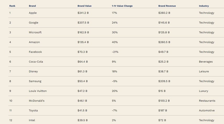Select the Disney brand name
The height and width of the screenshot is (124, 224).
click(33, 71)
